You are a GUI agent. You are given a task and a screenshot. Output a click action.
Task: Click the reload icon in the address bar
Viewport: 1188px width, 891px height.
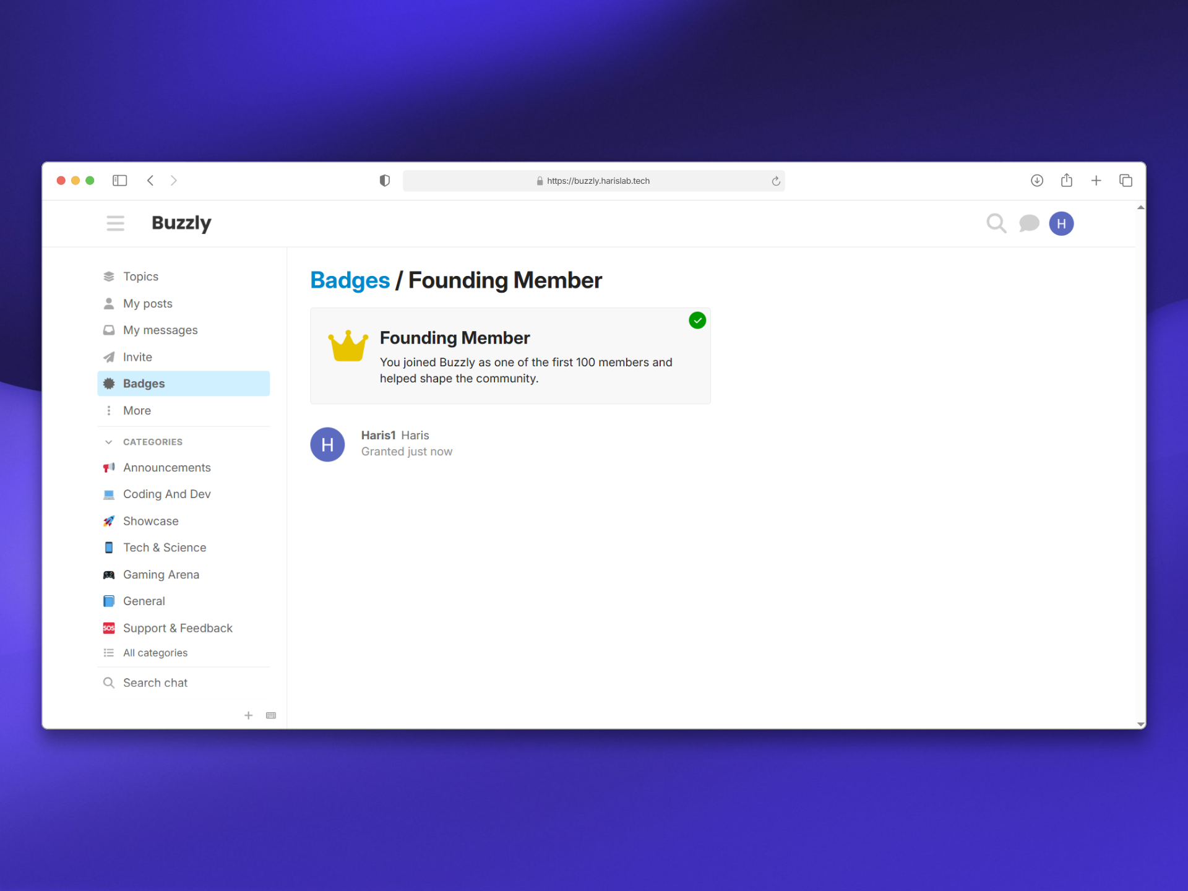coord(775,181)
